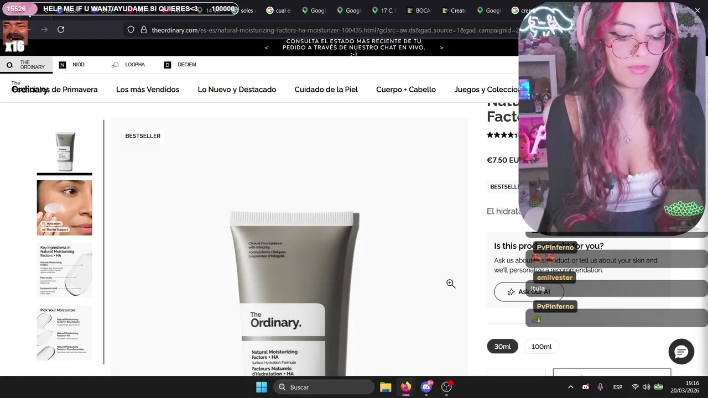708x398 pixels.
Task: Click the product star rating
Action: 503,135
